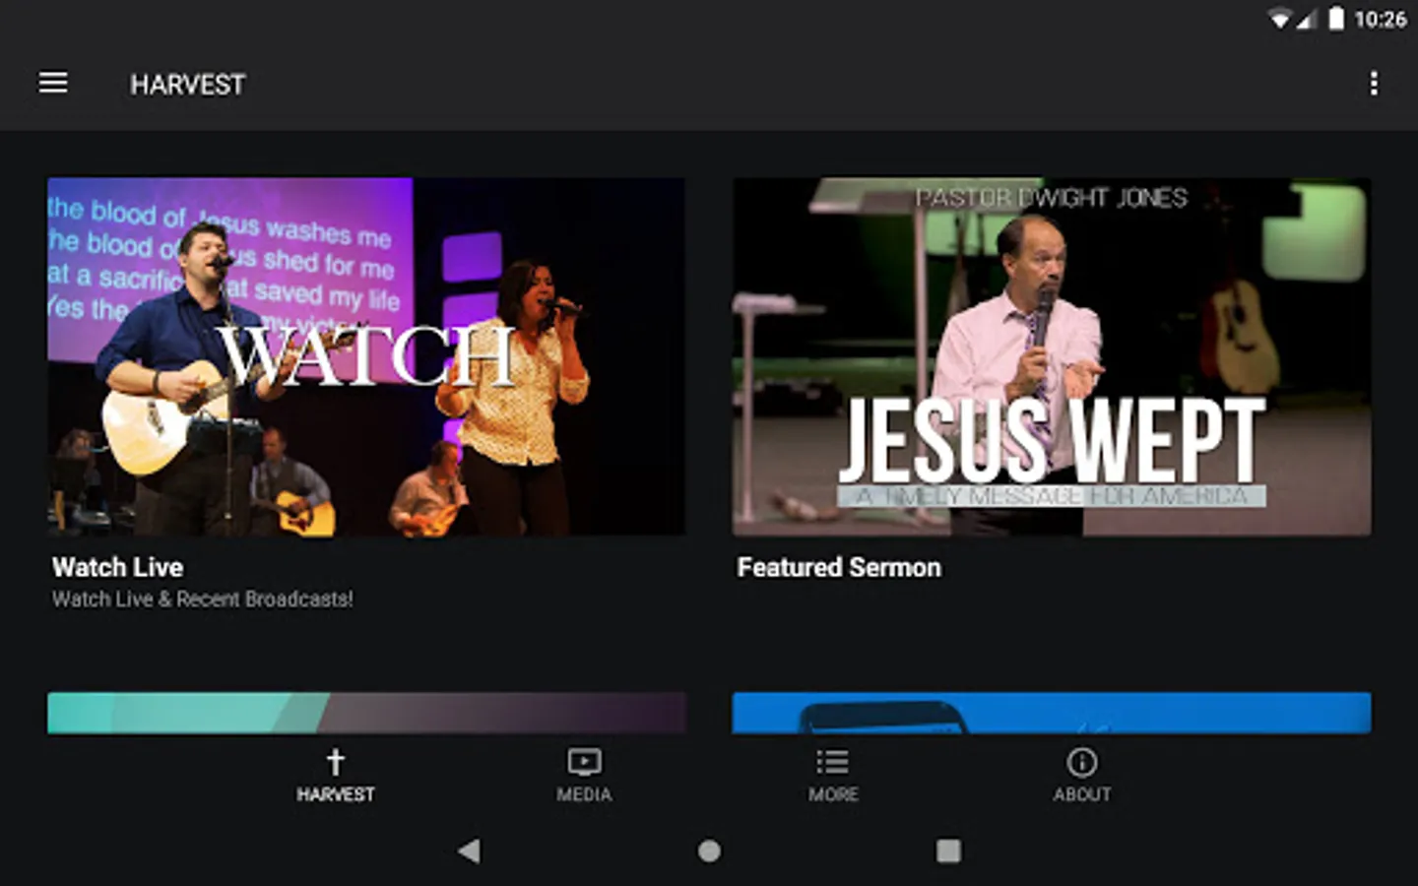Image resolution: width=1418 pixels, height=886 pixels.
Task: Open the hamburger navigation menu
Action: [x=53, y=84]
